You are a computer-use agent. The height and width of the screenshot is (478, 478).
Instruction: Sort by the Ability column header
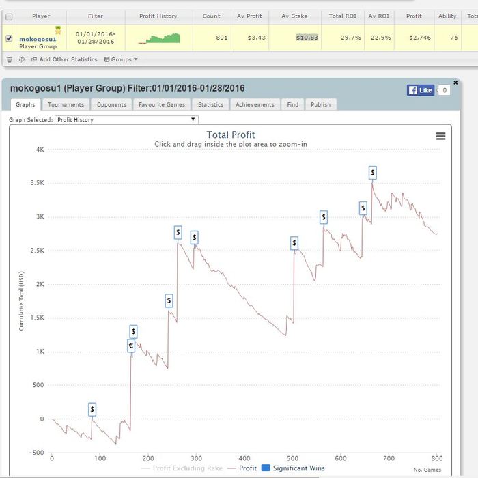pyautogui.click(x=447, y=16)
